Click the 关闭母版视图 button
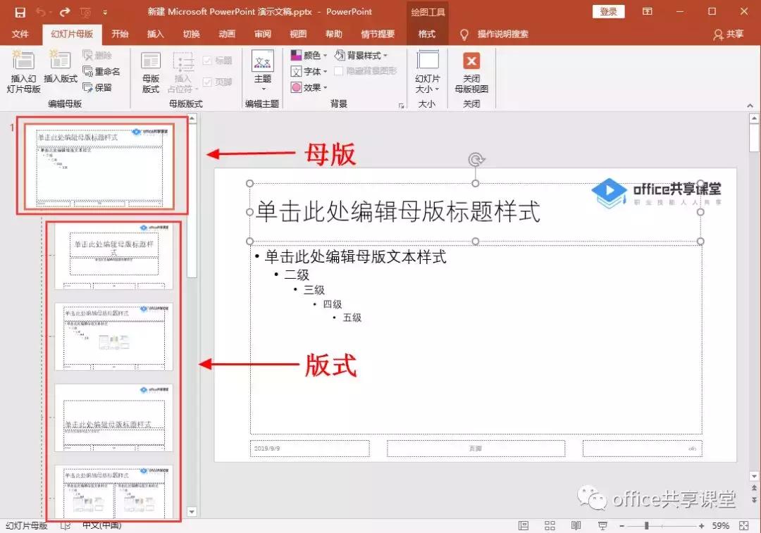The image size is (761, 533). coord(471,72)
